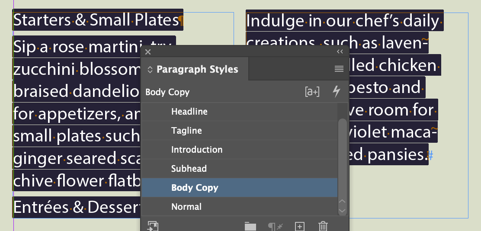481x231 pixels.
Task: Apply the Headline paragraph style
Action: point(239,112)
